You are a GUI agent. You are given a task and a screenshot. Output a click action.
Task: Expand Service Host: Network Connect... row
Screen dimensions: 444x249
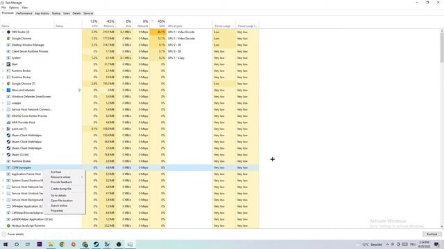point(3,109)
